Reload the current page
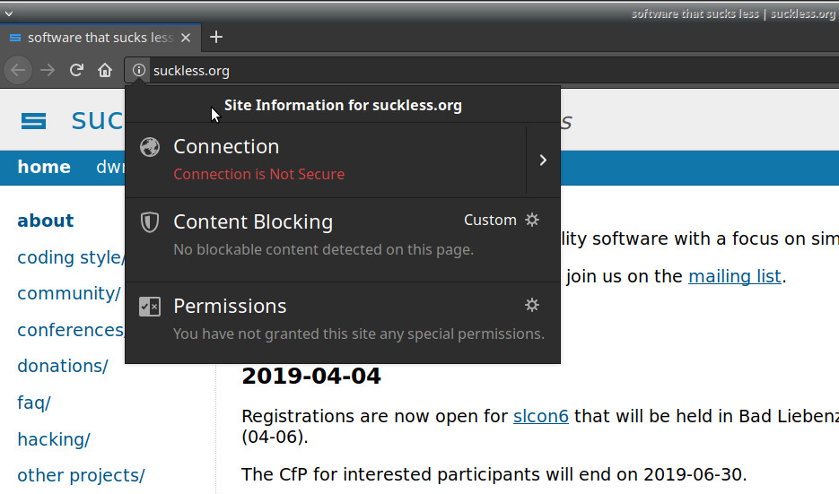This screenshot has width=839, height=494. tap(77, 70)
